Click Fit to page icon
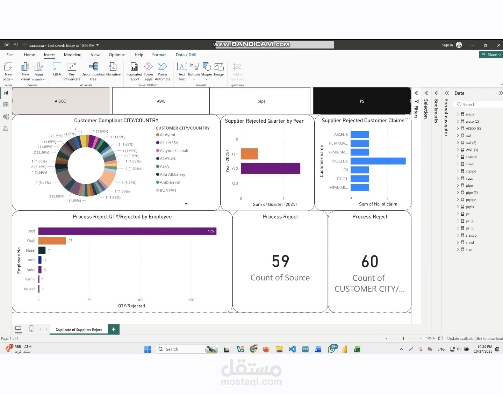 point(441,338)
